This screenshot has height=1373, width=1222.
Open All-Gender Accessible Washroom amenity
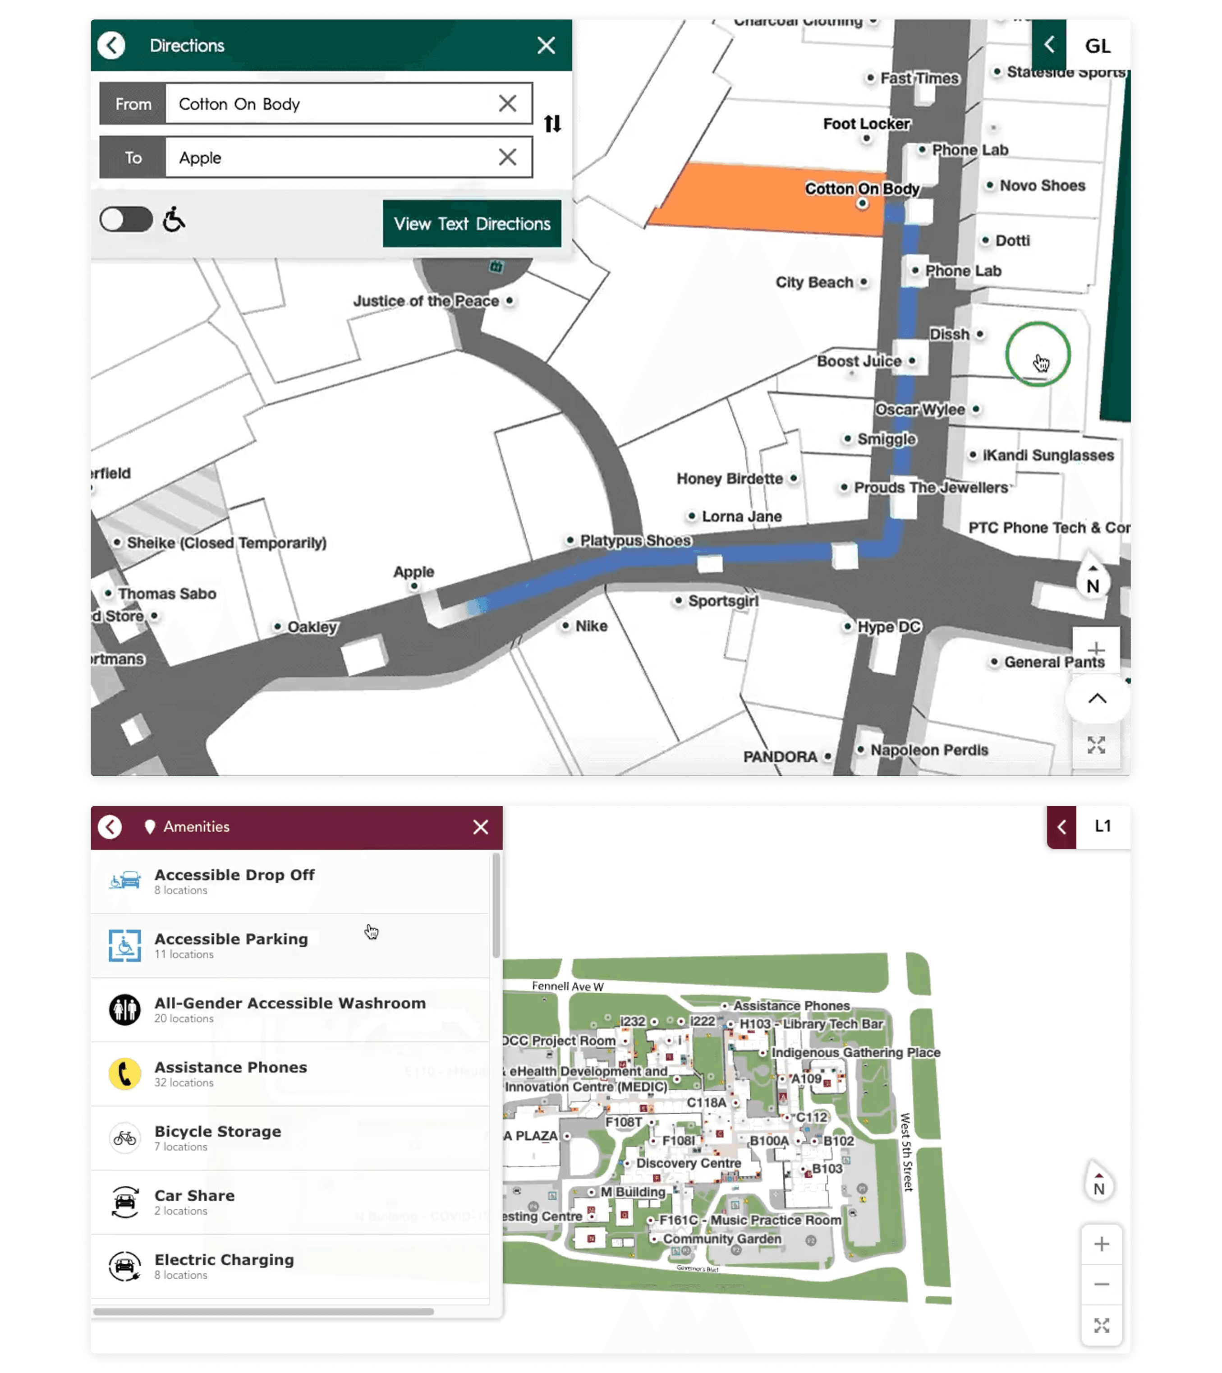(x=290, y=1009)
